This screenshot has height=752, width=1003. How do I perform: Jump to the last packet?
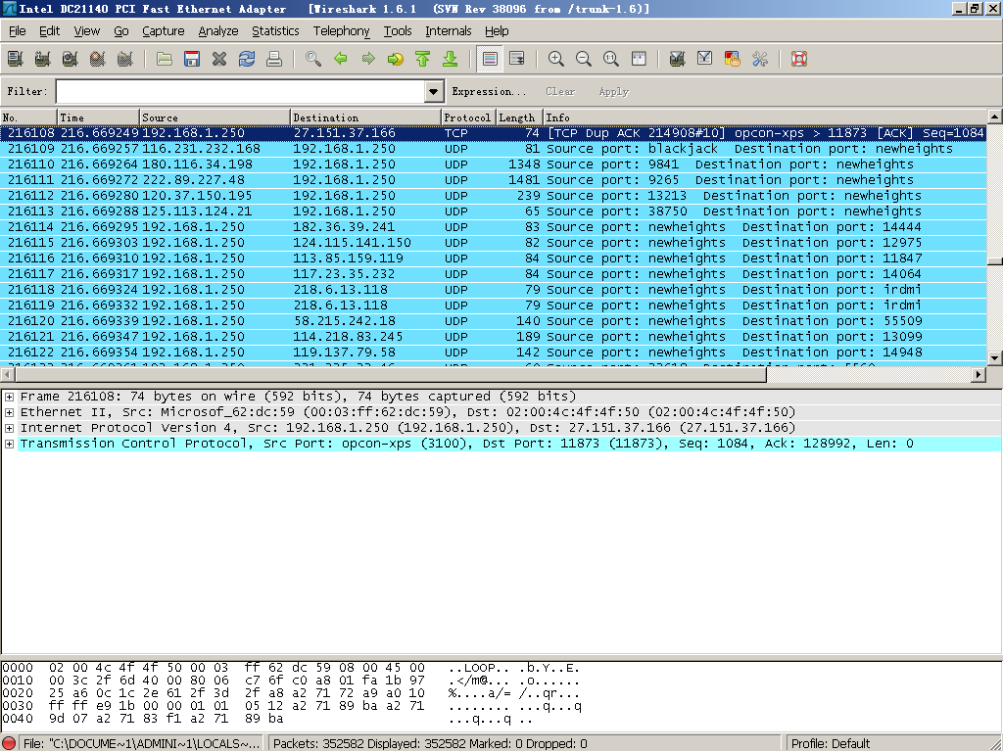[x=451, y=59]
